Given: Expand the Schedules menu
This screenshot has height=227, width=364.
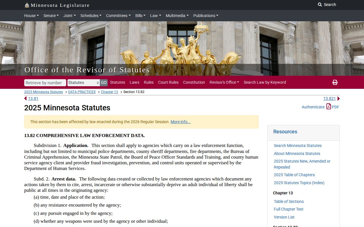Looking at the screenshot, I should (x=91, y=16).
